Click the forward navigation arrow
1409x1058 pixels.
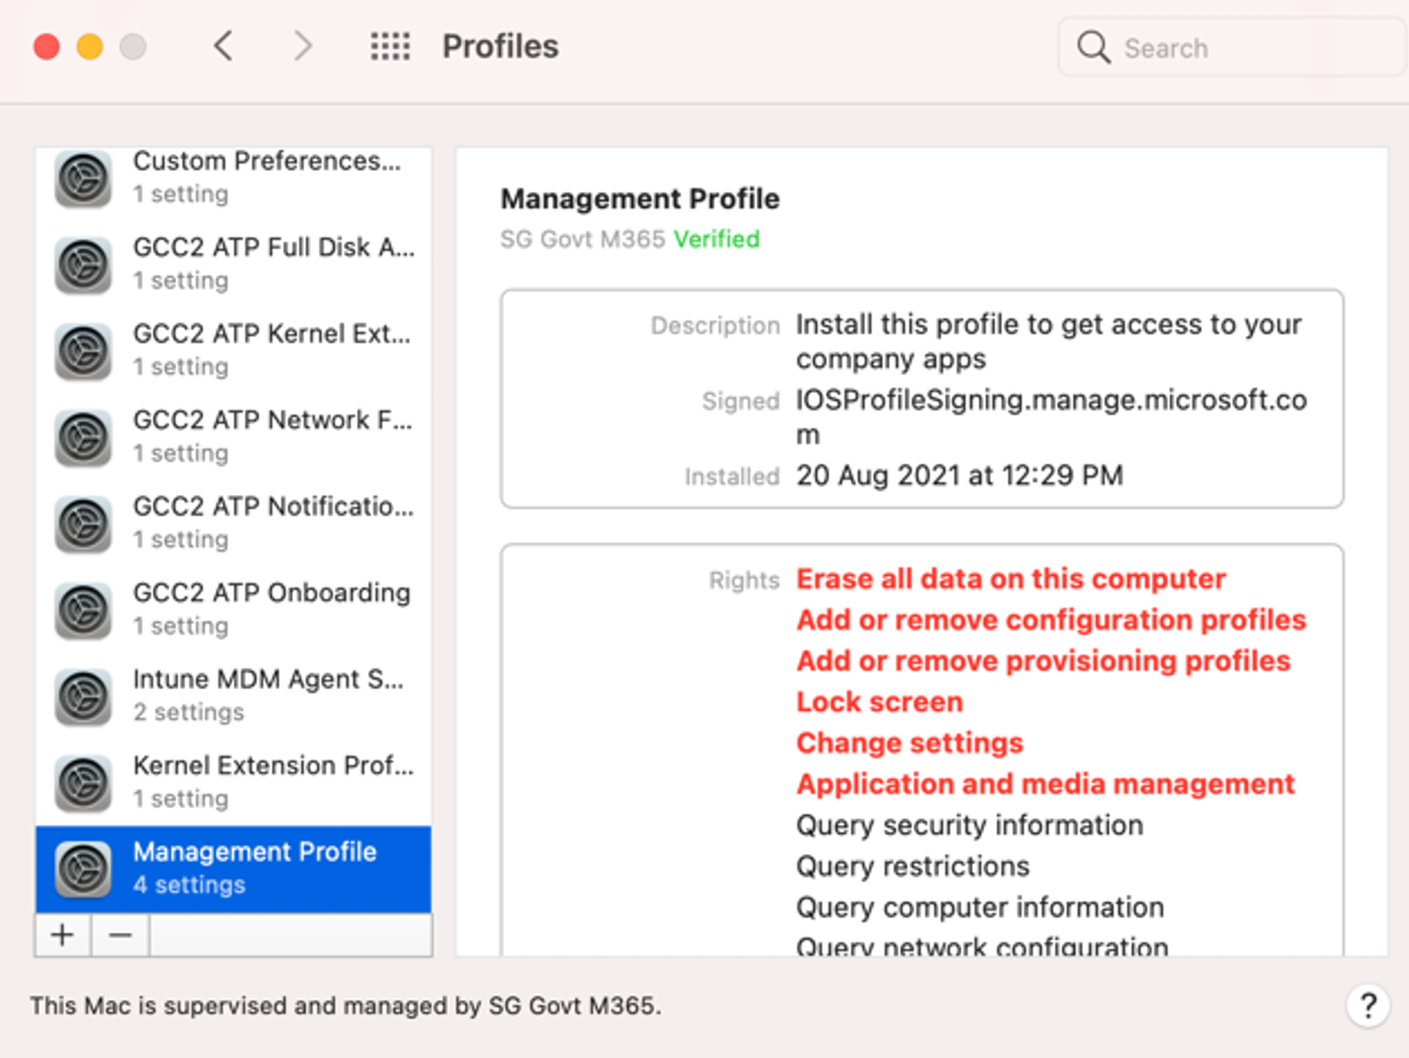click(x=303, y=47)
